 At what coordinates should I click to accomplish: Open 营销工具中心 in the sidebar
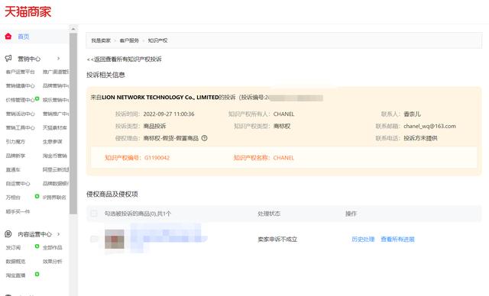(21, 127)
